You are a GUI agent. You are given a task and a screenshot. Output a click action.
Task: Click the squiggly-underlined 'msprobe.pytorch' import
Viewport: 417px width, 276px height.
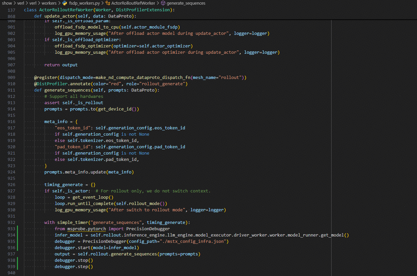tap(86, 229)
